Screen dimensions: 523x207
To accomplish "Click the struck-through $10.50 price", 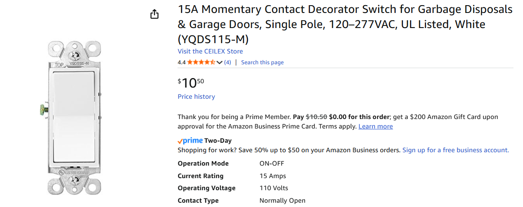I will (x=316, y=117).
